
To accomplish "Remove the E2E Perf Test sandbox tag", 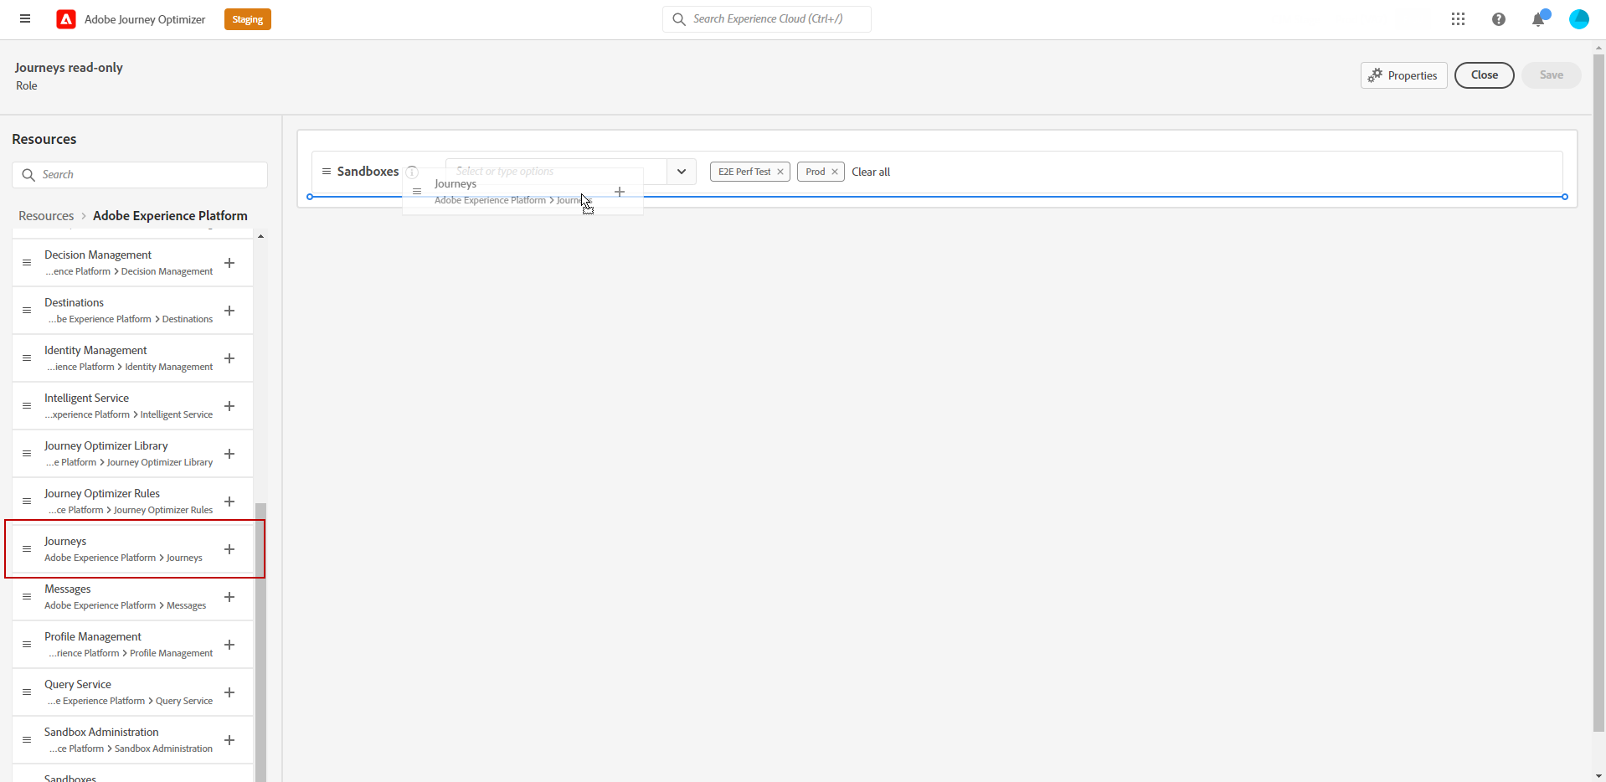I will pyautogui.click(x=780, y=172).
